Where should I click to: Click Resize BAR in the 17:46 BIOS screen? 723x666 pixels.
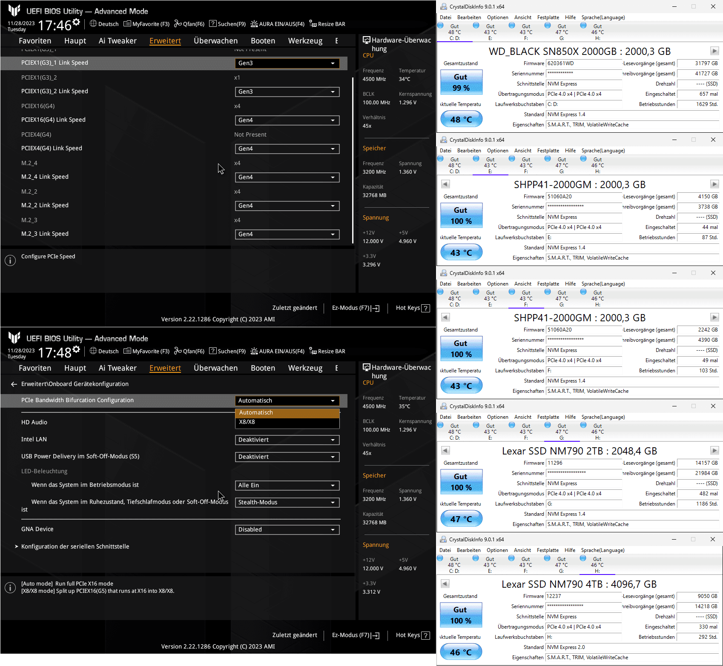click(327, 24)
